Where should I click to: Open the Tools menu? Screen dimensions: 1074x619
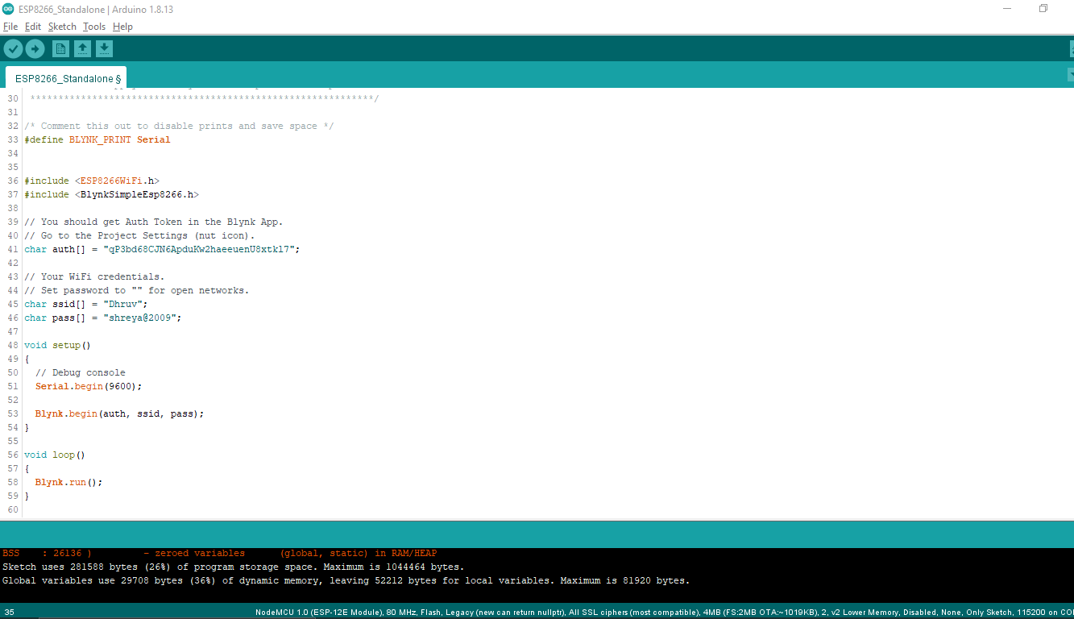pos(94,27)
